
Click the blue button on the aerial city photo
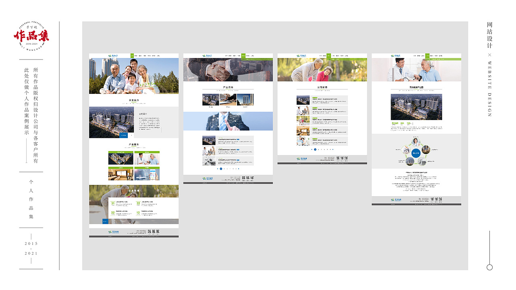pos(124,135)
